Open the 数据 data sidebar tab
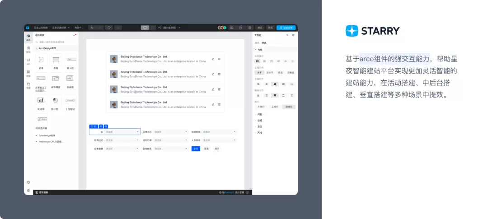This screenshot has width=488, height=219. (x=28, y=74)
